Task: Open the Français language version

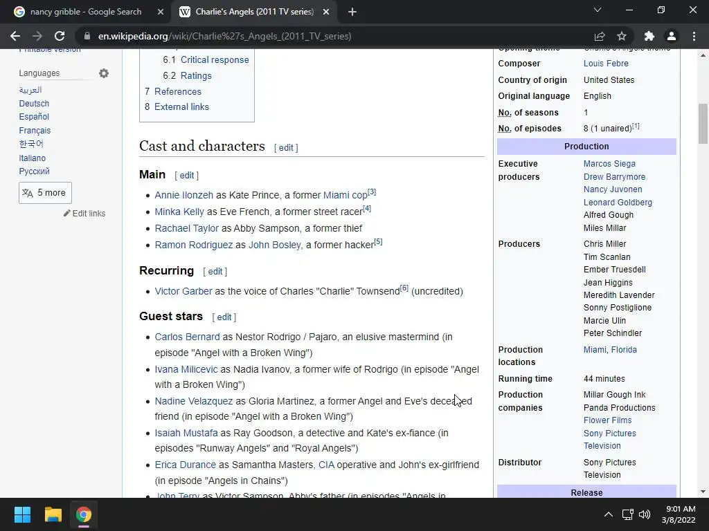Action: pos(35,131)
